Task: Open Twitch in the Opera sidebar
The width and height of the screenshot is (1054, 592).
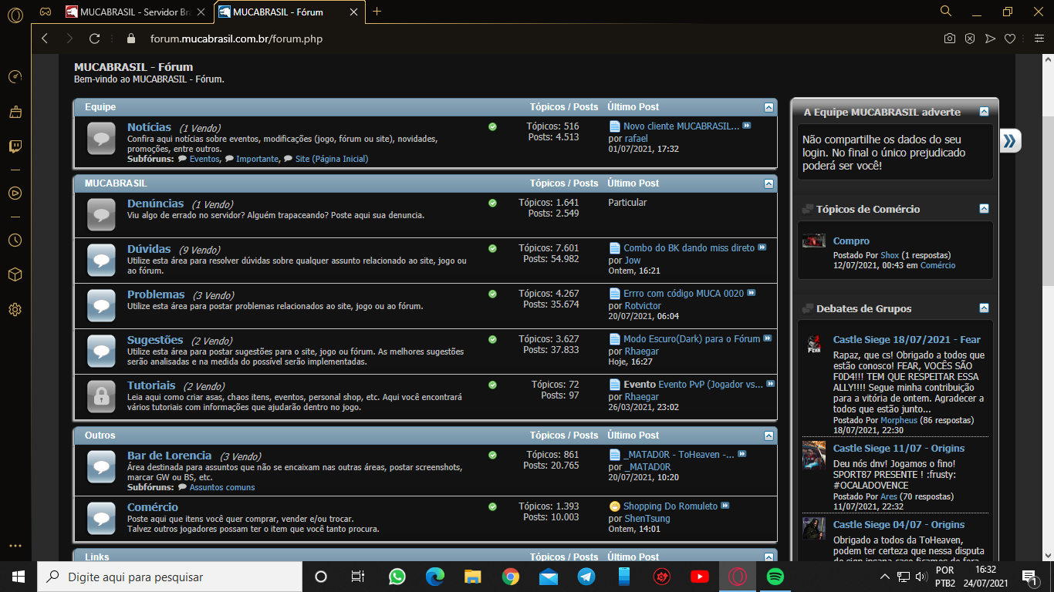Action: [15, 146]
